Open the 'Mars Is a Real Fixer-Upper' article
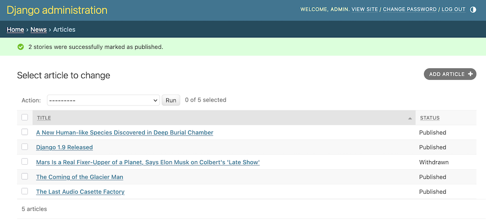This screenshot has width=486, height=223. pos(148,162)
